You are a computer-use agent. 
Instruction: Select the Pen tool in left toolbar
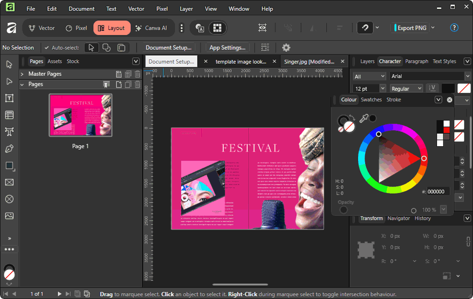pyautogui.click(x=9, y=149)
